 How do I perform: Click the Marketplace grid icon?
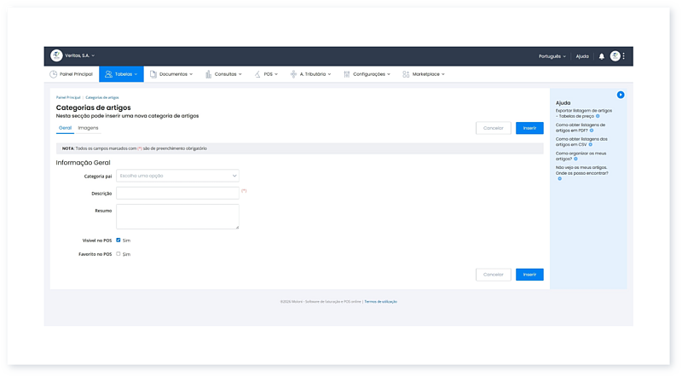(406, 74)
